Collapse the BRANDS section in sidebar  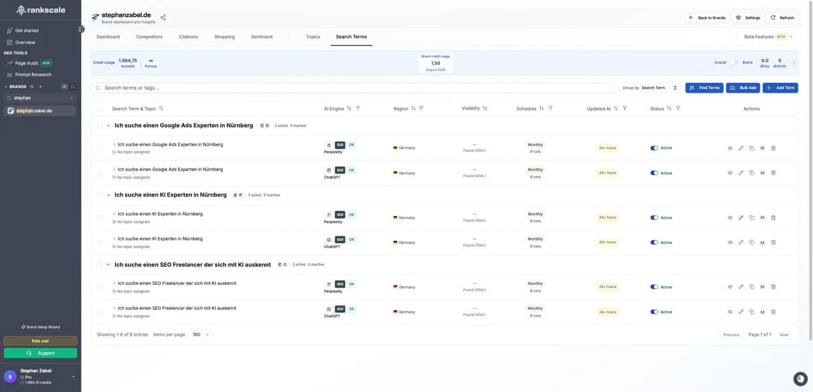6,87
